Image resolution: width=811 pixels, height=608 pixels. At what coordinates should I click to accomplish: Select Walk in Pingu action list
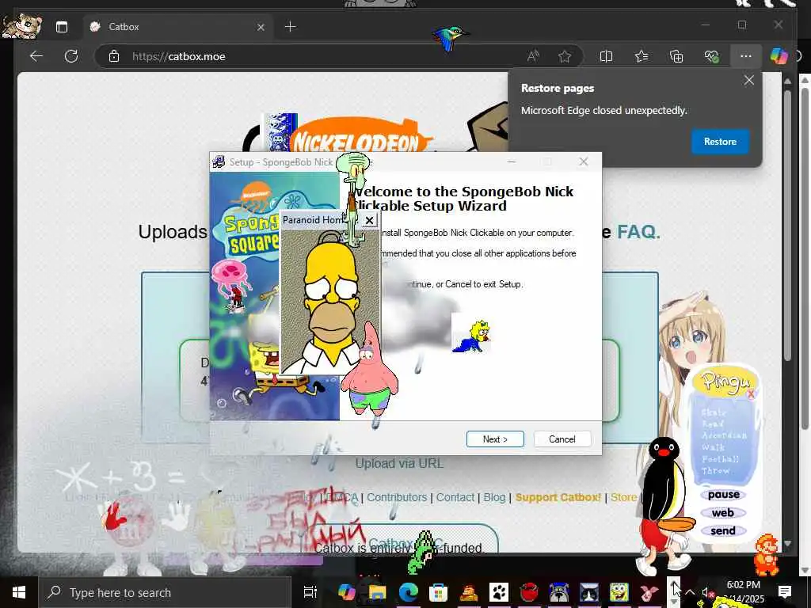coord(714,447)
